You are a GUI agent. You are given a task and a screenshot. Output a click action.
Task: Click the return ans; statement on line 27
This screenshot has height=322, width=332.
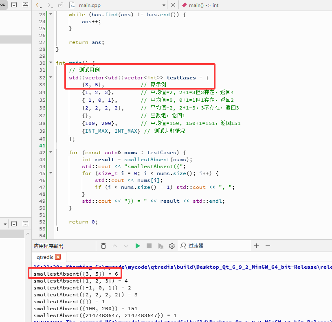[x=86, y=42]
